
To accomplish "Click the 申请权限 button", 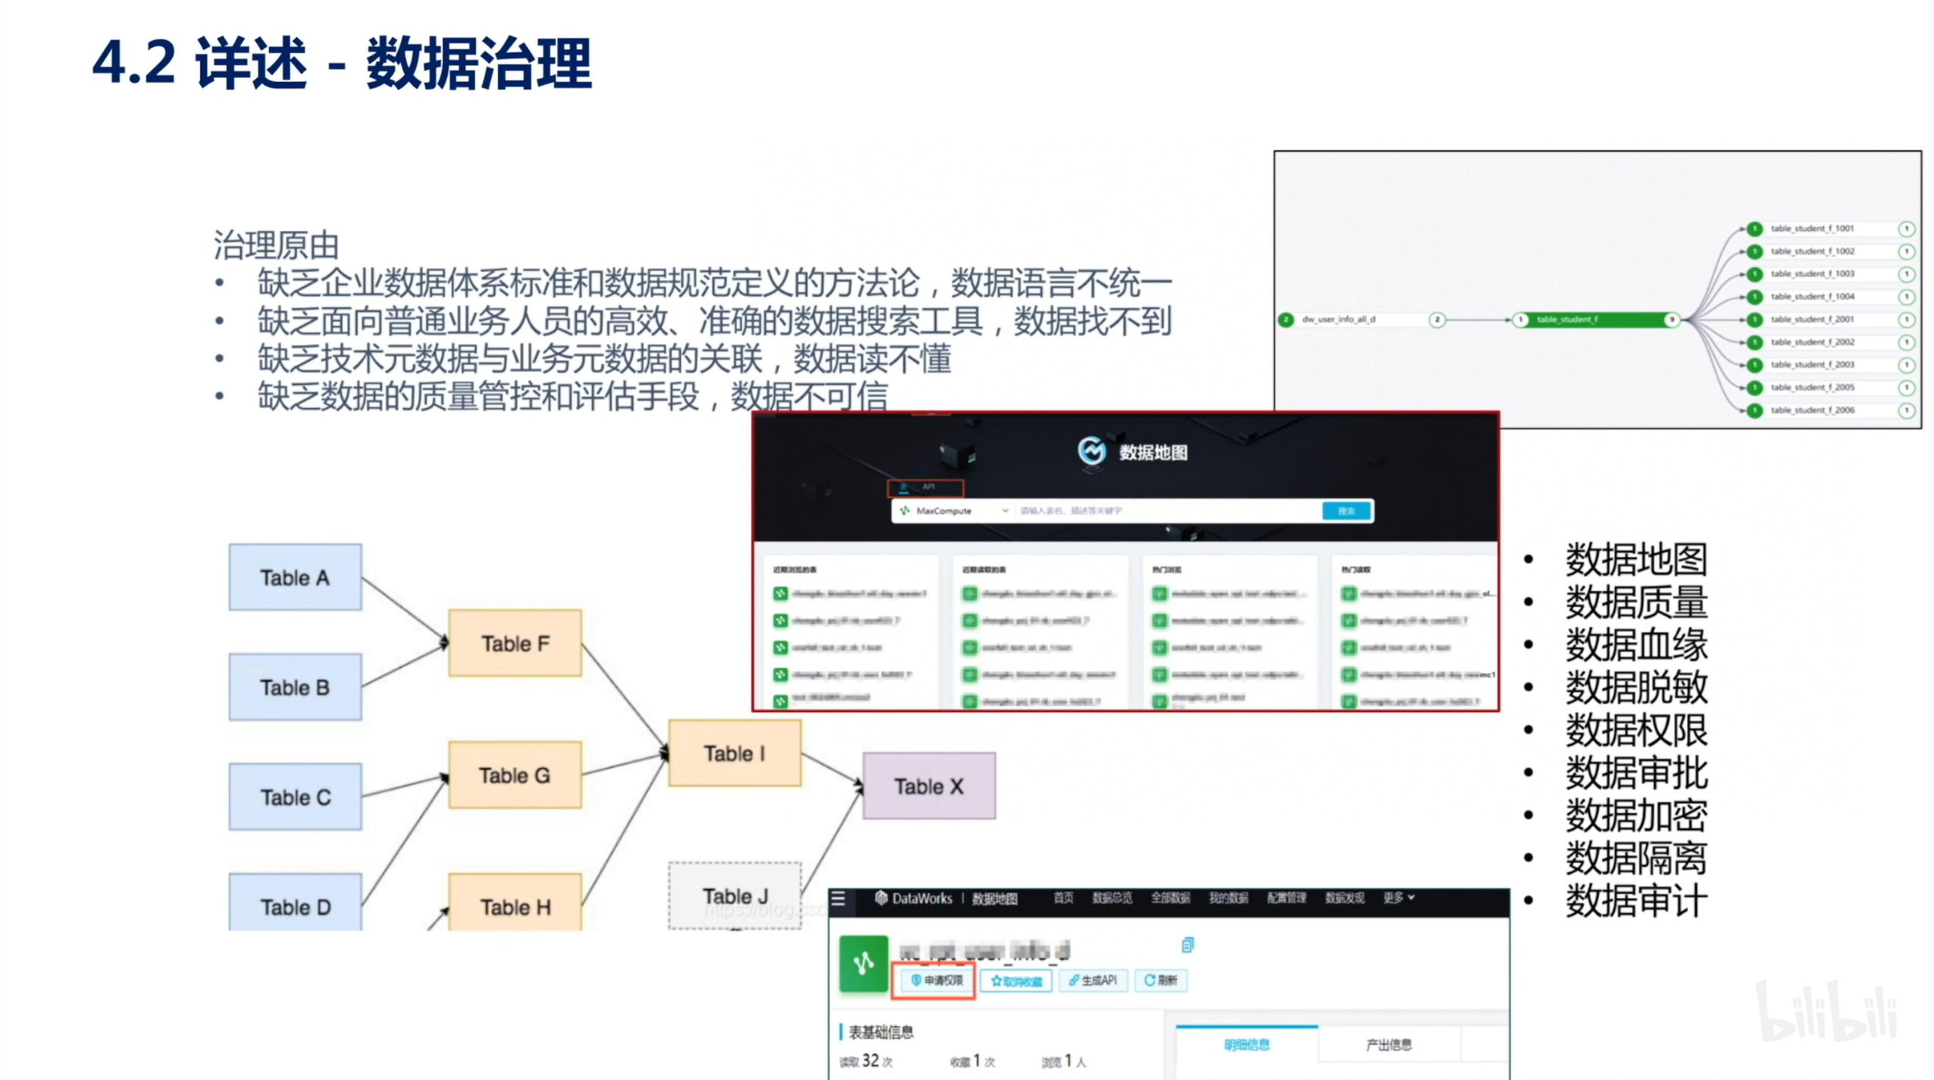I will [937, 981].
